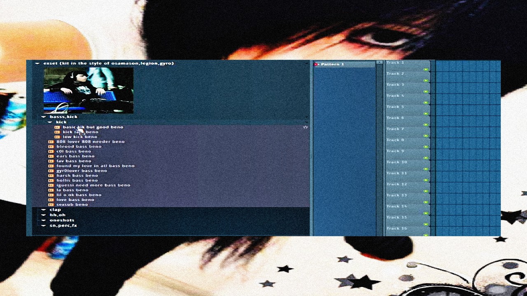Expand the "hh,oh" folder
527x296 pixels.
point(44,215)
